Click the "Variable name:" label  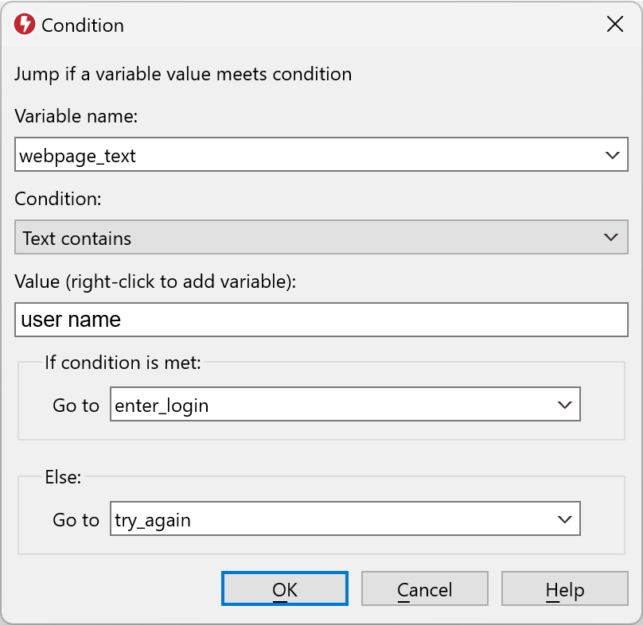click(76, 116)
